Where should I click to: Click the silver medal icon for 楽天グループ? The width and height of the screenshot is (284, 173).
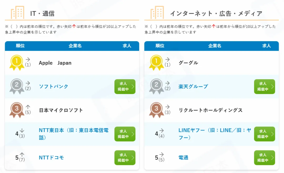(x=156, y=86)
